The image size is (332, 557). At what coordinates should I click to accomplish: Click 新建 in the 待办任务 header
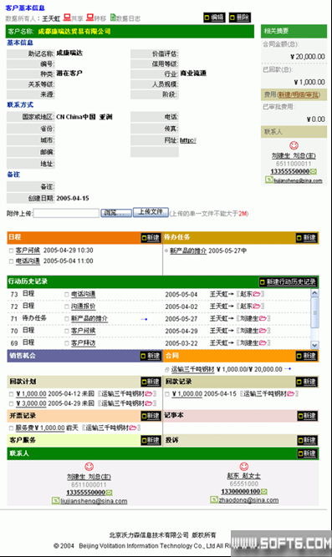coord(306,238)
